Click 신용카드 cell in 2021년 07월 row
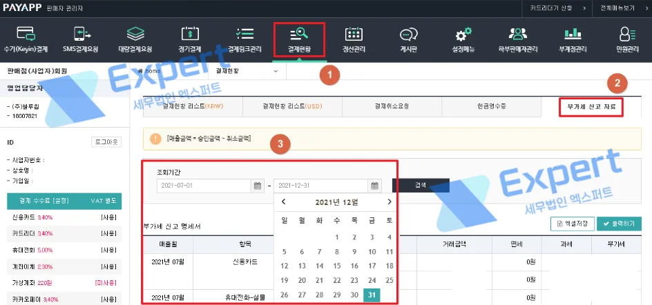The height and width of the screenshot is (305, 652). (x=245, y=262)
